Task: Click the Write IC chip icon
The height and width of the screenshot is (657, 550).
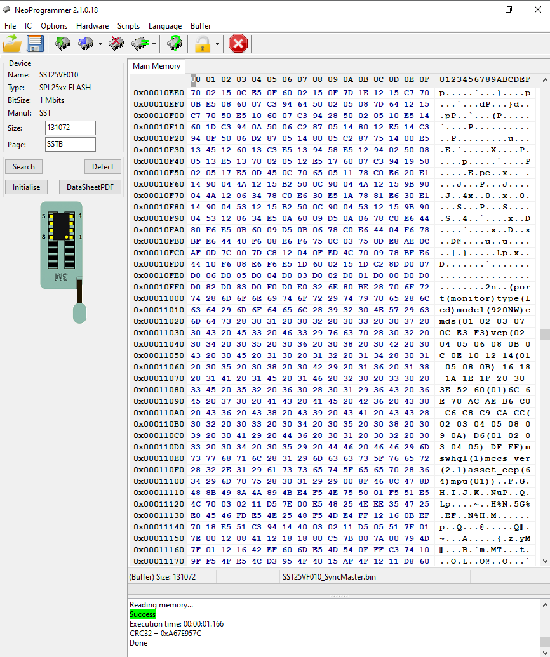Action: click(x=86, y=43)
